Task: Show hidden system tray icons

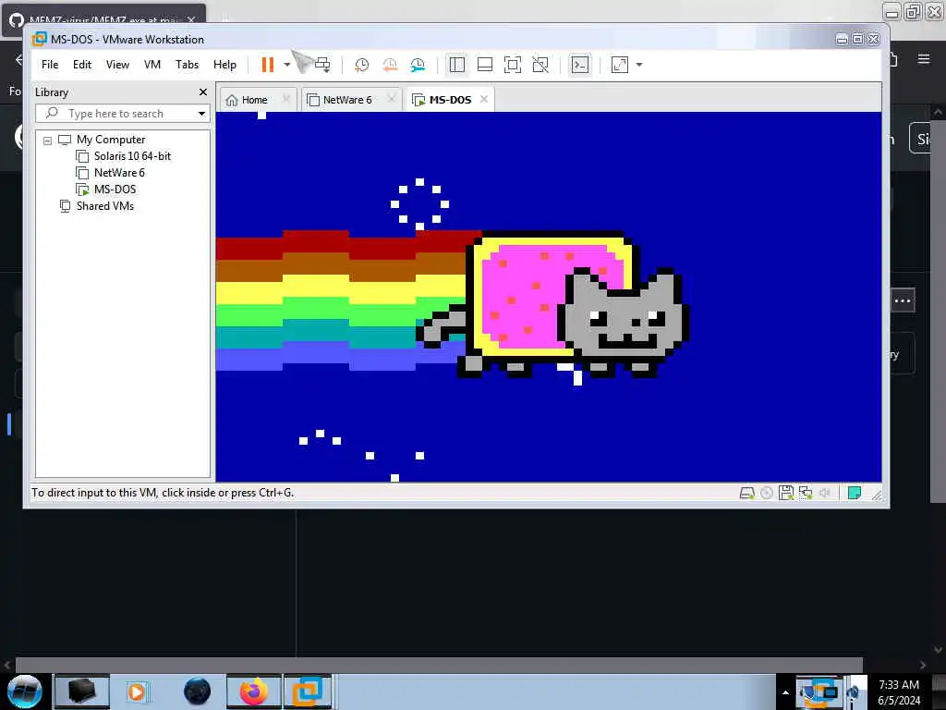Action: (785, 692)
